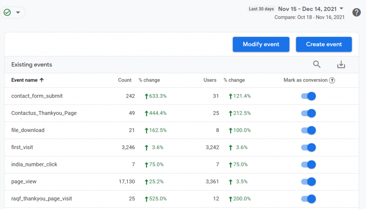The image size is (366, 209).
Task: Click the Modify event button
Action: (x=261, y=44)
